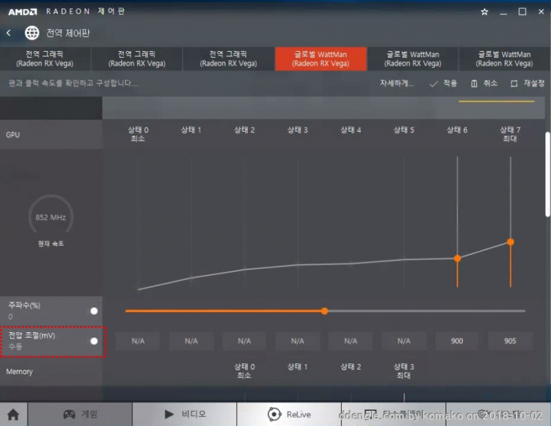Toggle the 전압 조절(mV) manual switch

tap(94, 341)
